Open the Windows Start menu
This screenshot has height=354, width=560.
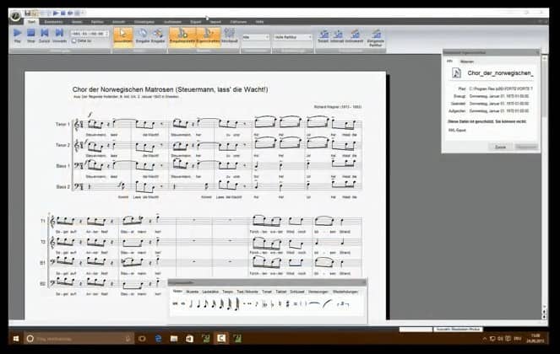click(x=16, y=339)
